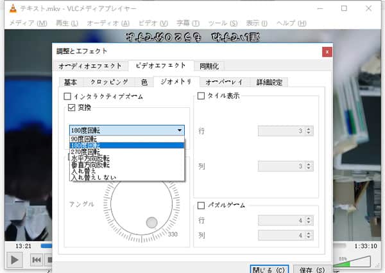
Task: Click the total time 1:33:10 label
Action: pyautogui.click(x=365, y=246)
